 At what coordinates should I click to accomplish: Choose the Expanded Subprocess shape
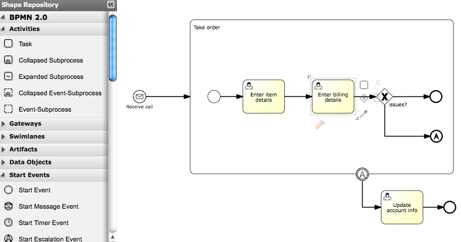[x=9, y=77]
